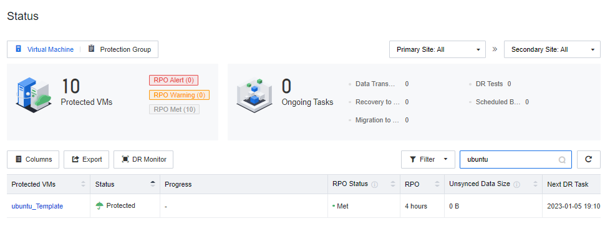Click the green Protected umbrella icon
This screenshot has height=236, width=610.
tap(100, 205)
